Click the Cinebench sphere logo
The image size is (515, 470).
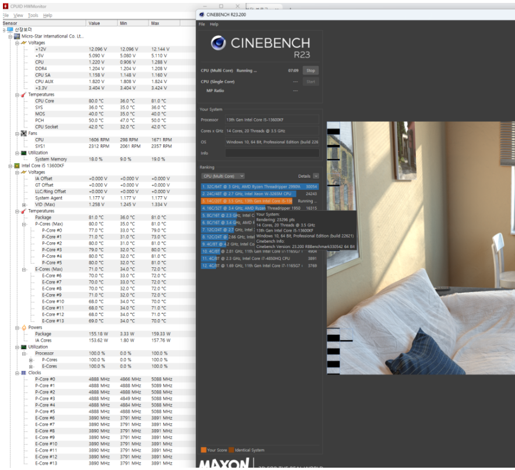218,43
